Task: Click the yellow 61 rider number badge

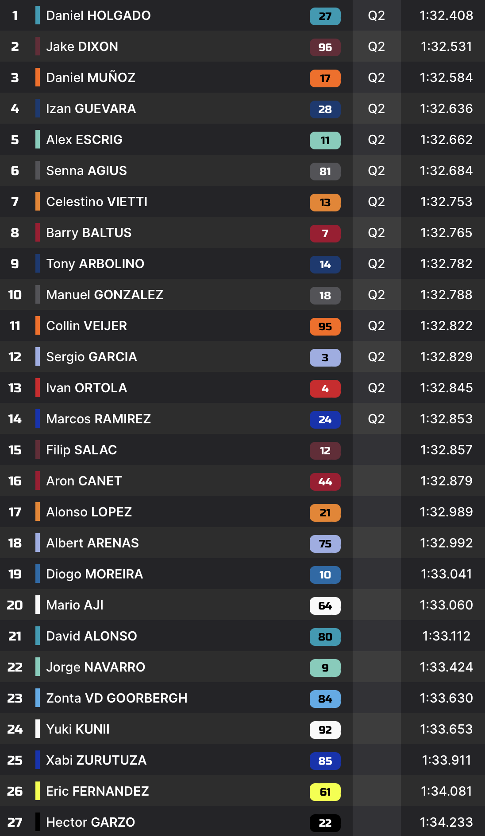Action: pos(325,792)
